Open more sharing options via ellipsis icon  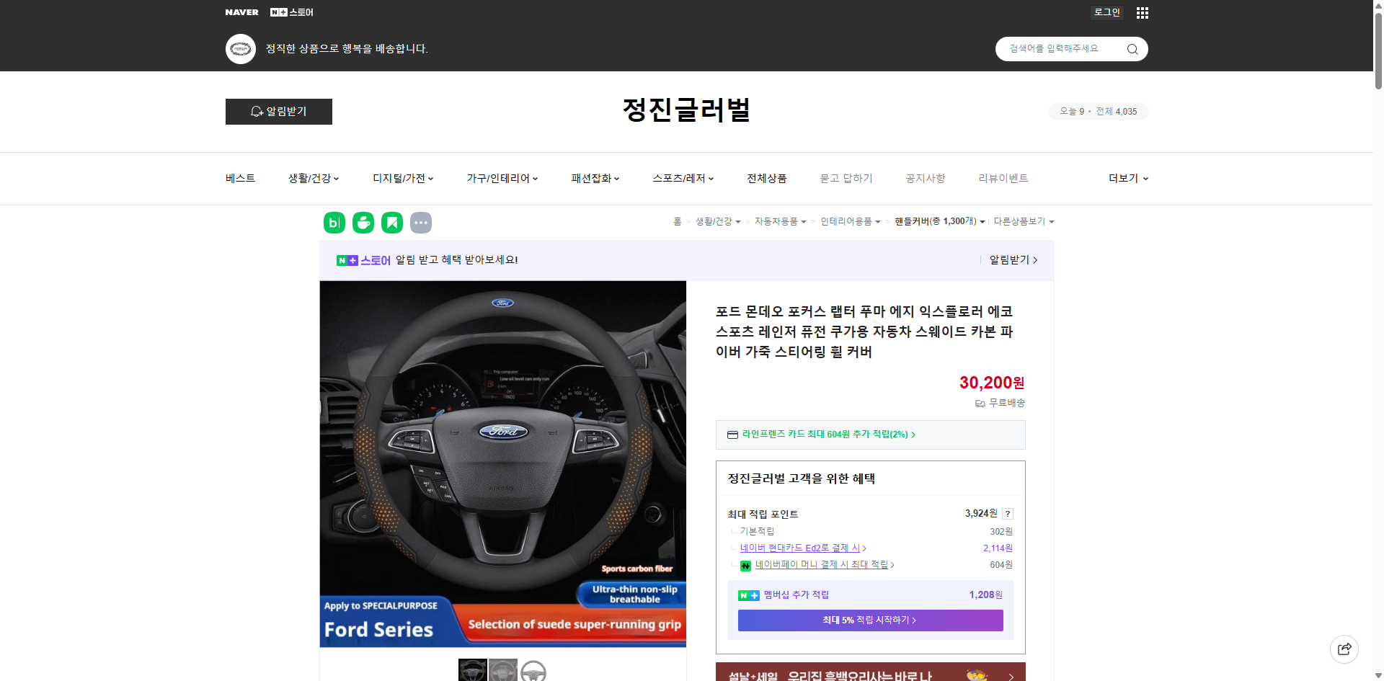pyautogui.click(x=421, y=223)
